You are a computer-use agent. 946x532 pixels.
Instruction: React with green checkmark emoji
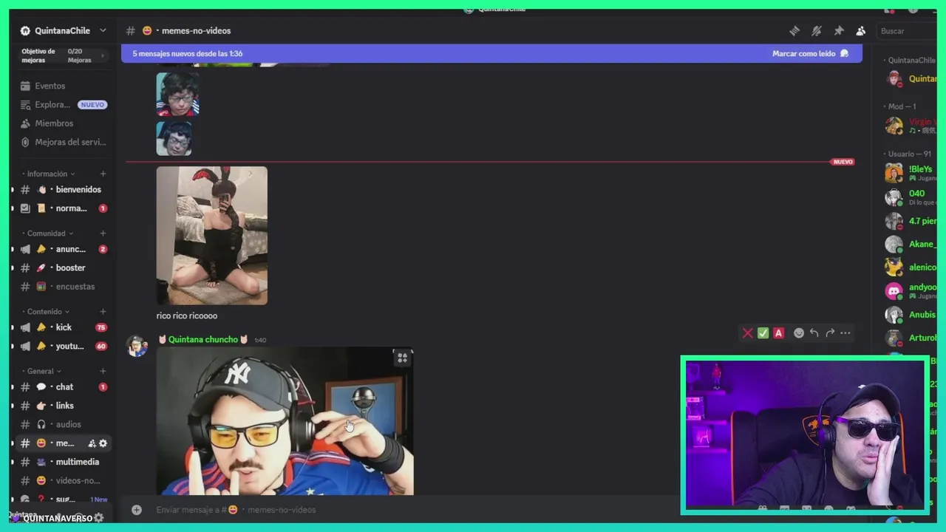(x=763, y=333)
